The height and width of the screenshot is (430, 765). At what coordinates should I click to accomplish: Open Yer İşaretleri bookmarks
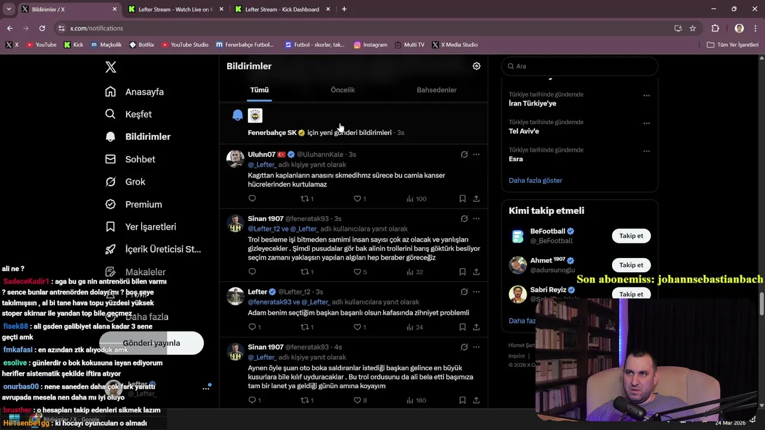tap(141, 227)
